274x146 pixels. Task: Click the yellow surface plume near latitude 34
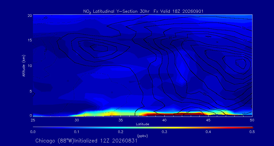(112, 114)
